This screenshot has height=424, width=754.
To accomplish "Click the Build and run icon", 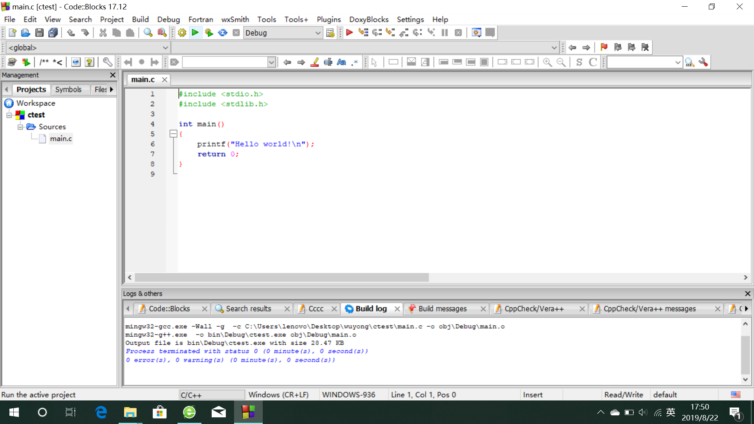I will click(209, 33).
